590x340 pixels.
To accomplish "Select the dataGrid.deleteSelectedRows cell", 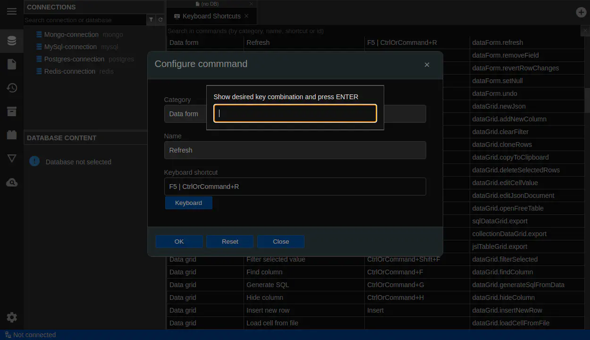I will pos(527,170).
